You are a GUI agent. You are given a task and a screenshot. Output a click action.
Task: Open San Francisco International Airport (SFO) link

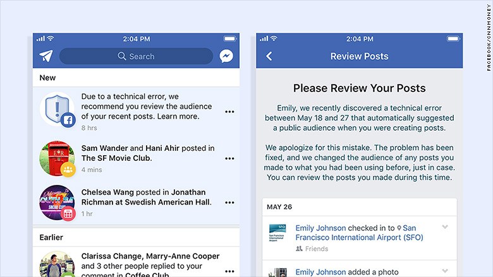pyautogui.click(x=359, y=237)
